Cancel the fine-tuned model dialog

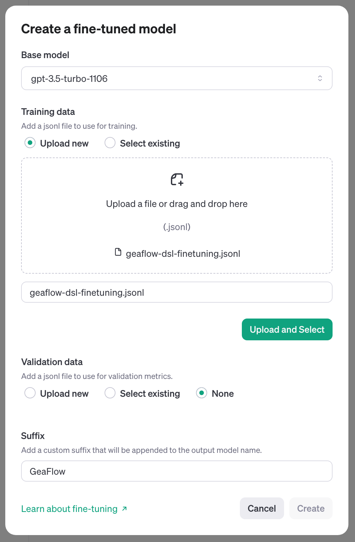[x=262, y=508]
